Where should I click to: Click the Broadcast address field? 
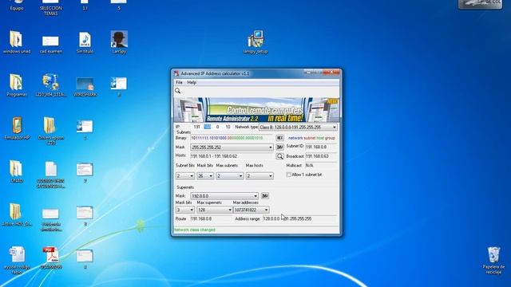tap(321, 156)
